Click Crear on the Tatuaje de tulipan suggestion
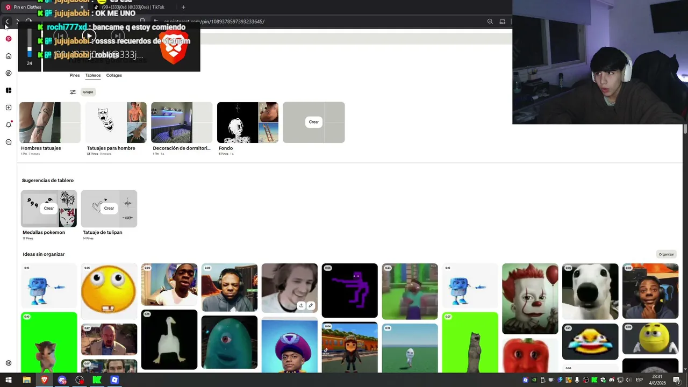The image size is (688, 387). pyautogui.click(x=109, y=208)
